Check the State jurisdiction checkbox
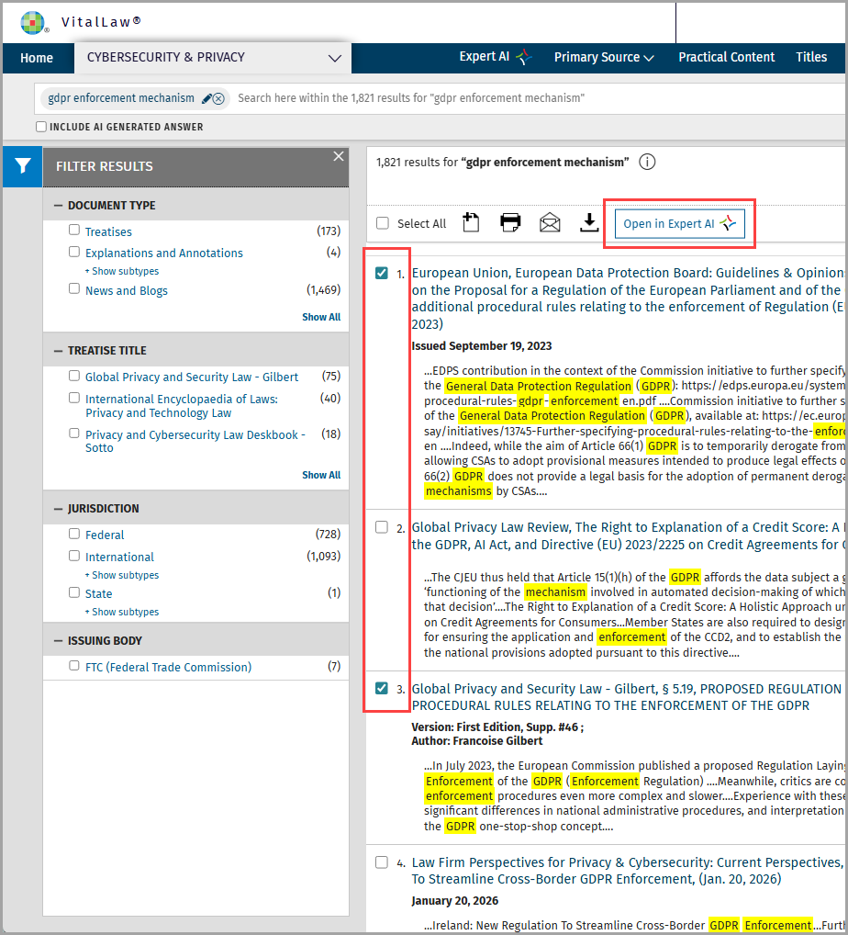 click(74, 592)
